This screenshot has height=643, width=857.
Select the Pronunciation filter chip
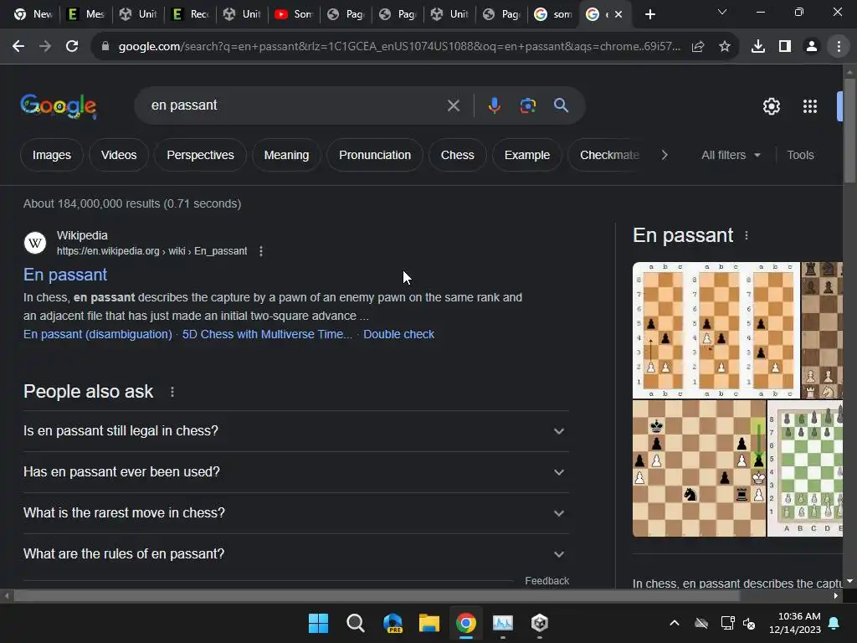coord(375,155)
